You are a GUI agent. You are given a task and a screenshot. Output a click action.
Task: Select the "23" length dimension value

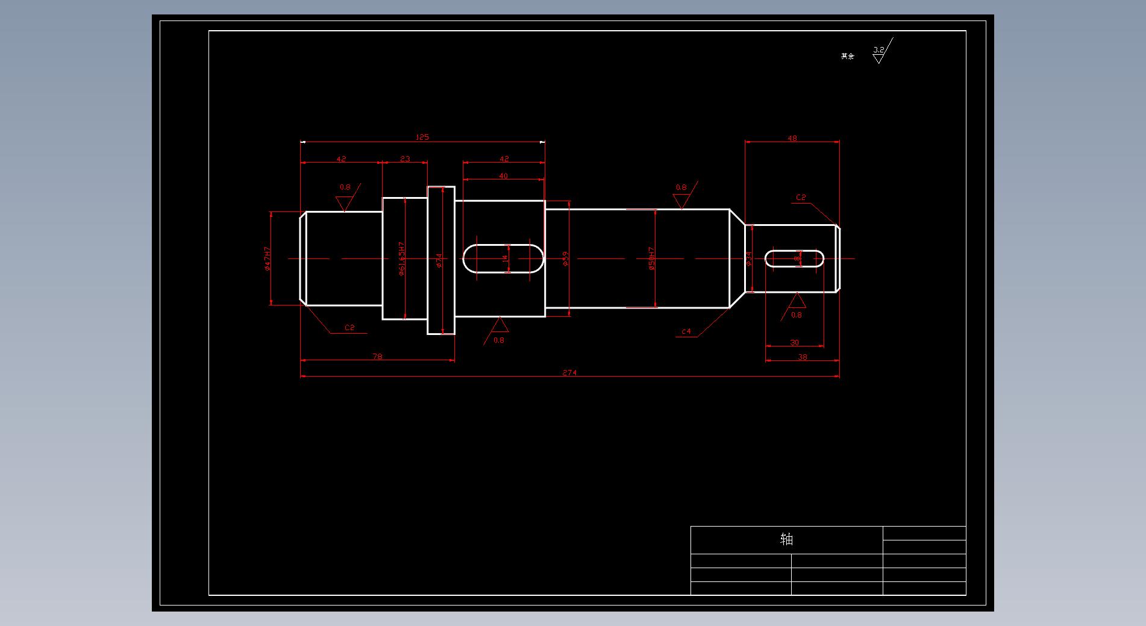coord(405,159)
